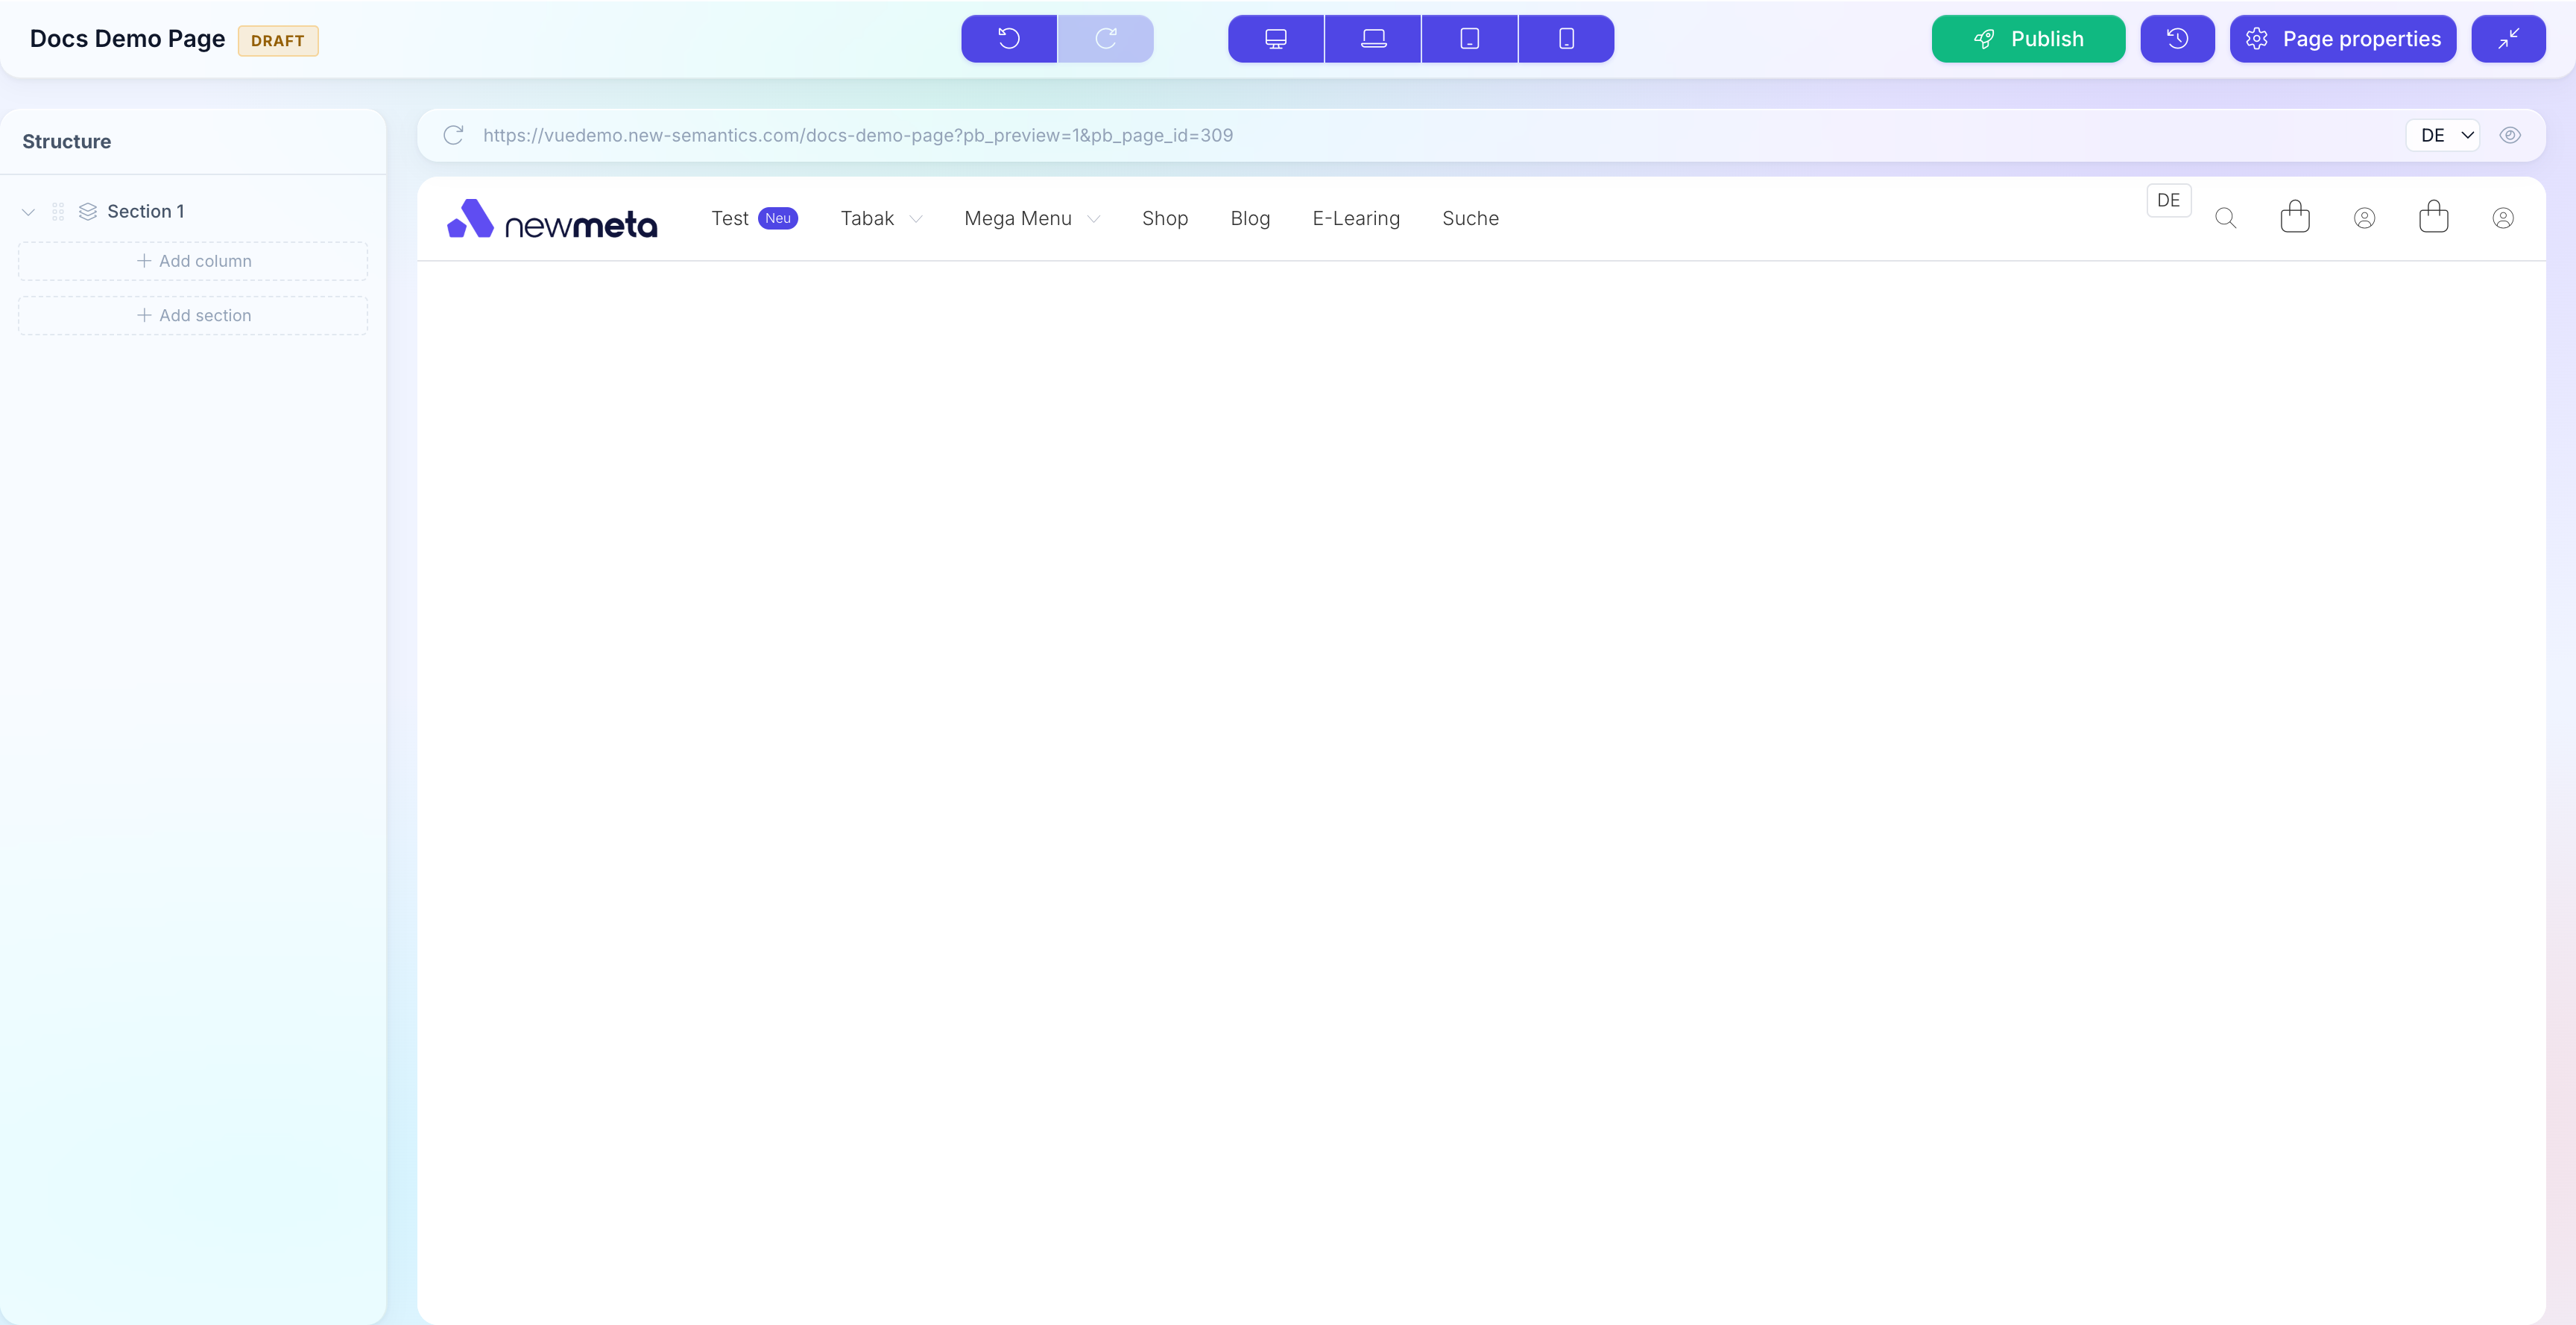Click the redo button in top toolbar
The image size is (2576, 1325).
tap(1105, 39)
